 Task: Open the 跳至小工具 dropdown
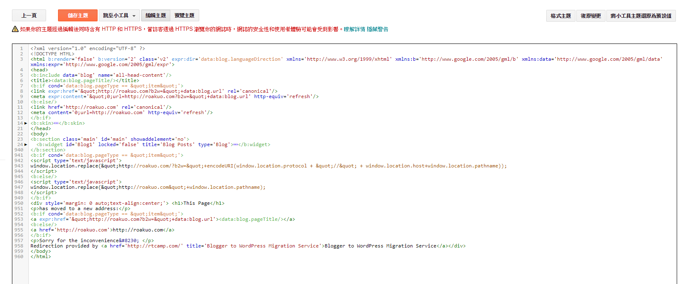click(x=119, y=16)
